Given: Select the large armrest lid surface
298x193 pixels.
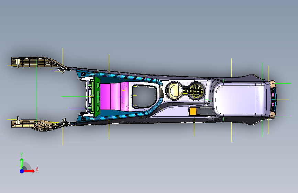Looking at the screenshot, I should pos(240,100).
